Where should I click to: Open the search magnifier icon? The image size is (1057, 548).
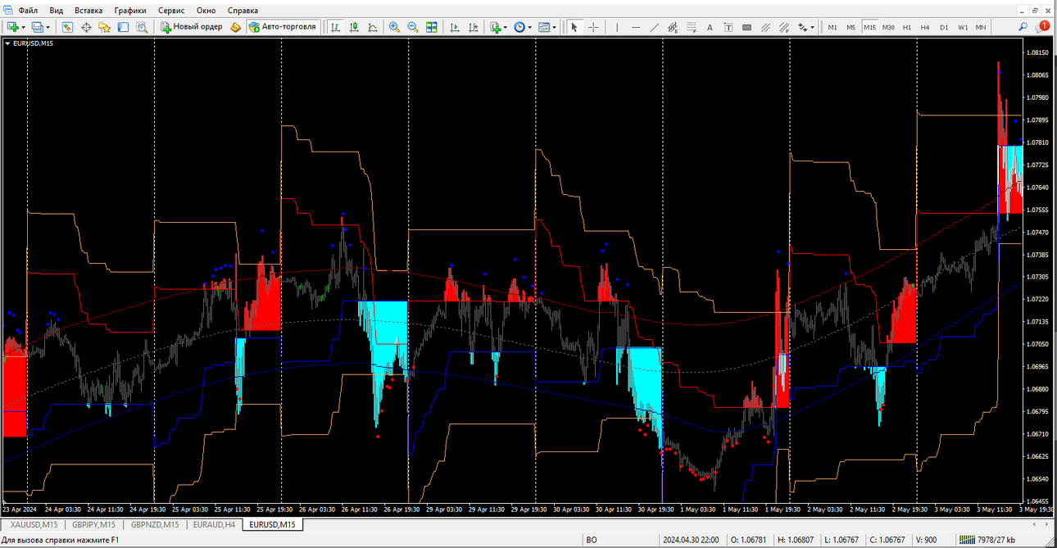click(x=1023, y=27)
